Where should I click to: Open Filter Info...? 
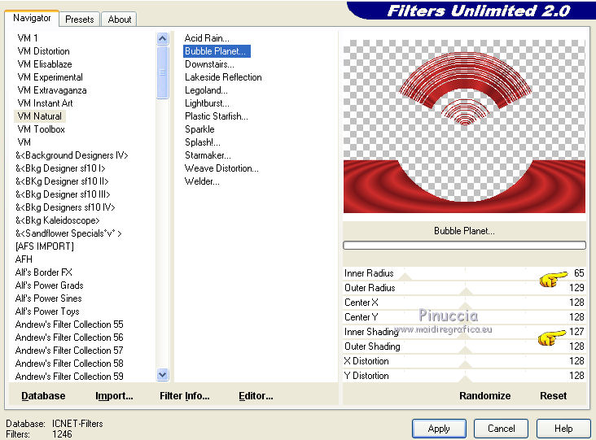click(184, 396)
